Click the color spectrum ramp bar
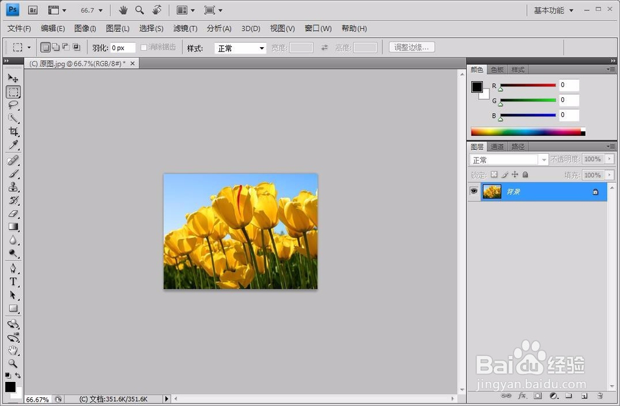This screenshot has width=620, height=406. [x=528, y=131]
